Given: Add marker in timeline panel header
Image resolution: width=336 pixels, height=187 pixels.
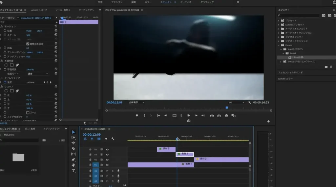Looking at the screenshot, I should point(106,139).
